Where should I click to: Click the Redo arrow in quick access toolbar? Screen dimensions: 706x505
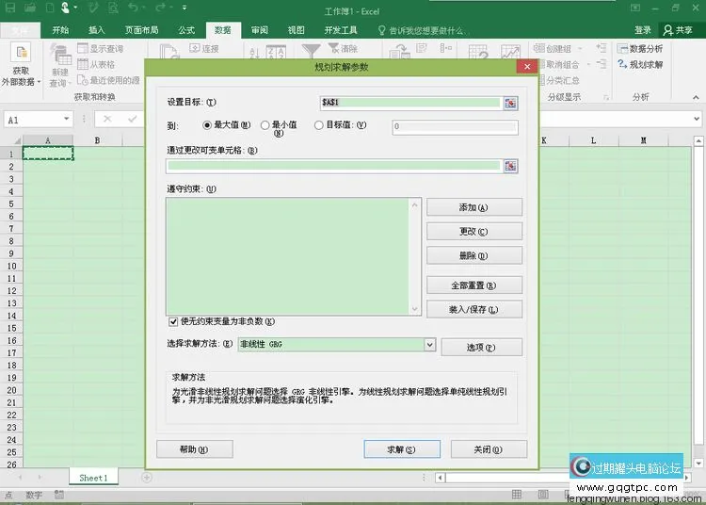click(x=160, y=8)
